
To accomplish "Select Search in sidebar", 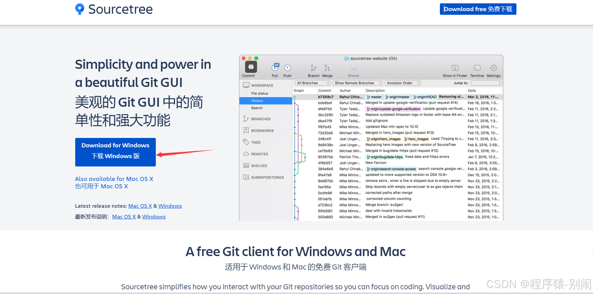I will coord(257,108).
